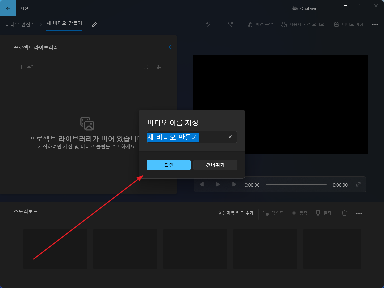Switch library to the small grid view icon
Screen dimensions: 384x288
click(x=159, y=67)
